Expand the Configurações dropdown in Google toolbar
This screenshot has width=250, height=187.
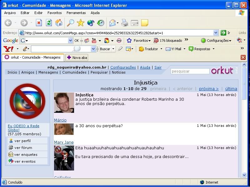click(x=230, y=41)
